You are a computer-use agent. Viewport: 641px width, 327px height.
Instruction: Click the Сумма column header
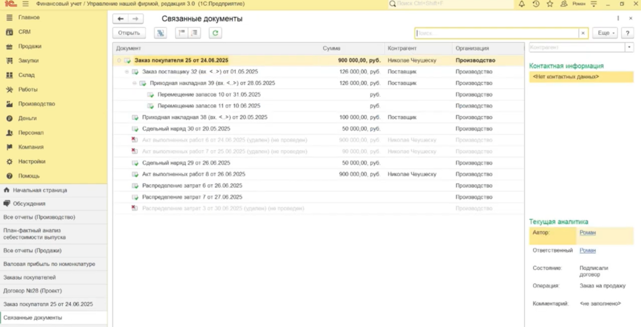pyautogui.click(x=331, y=48)
